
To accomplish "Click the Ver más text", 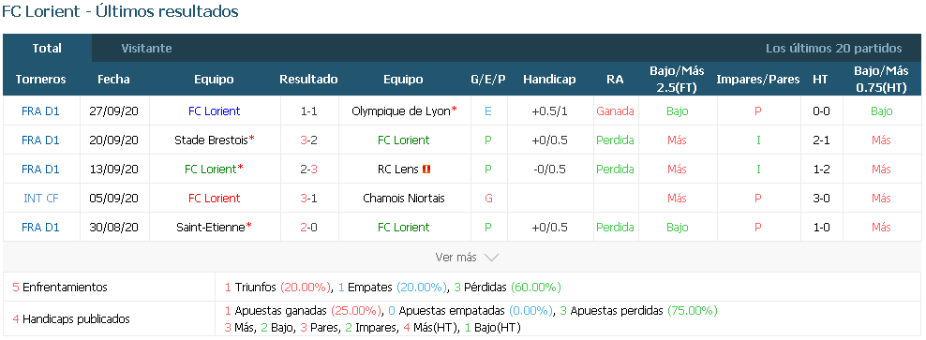I will tap(456, 258).
